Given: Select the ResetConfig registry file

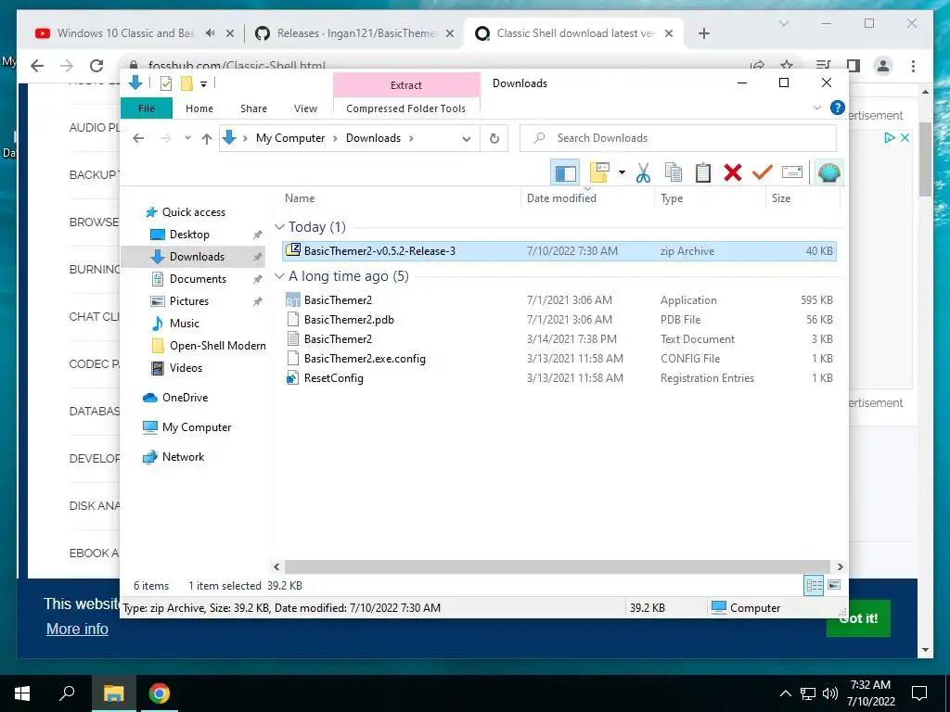Looking at the screenshot, I should click(x=559, y=378).
